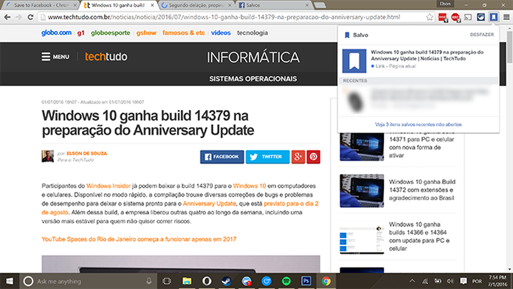The height and width of the screenshot is (289, 513).
Task: Pin article with Pinterest button
Action: [x=313, y=157]
